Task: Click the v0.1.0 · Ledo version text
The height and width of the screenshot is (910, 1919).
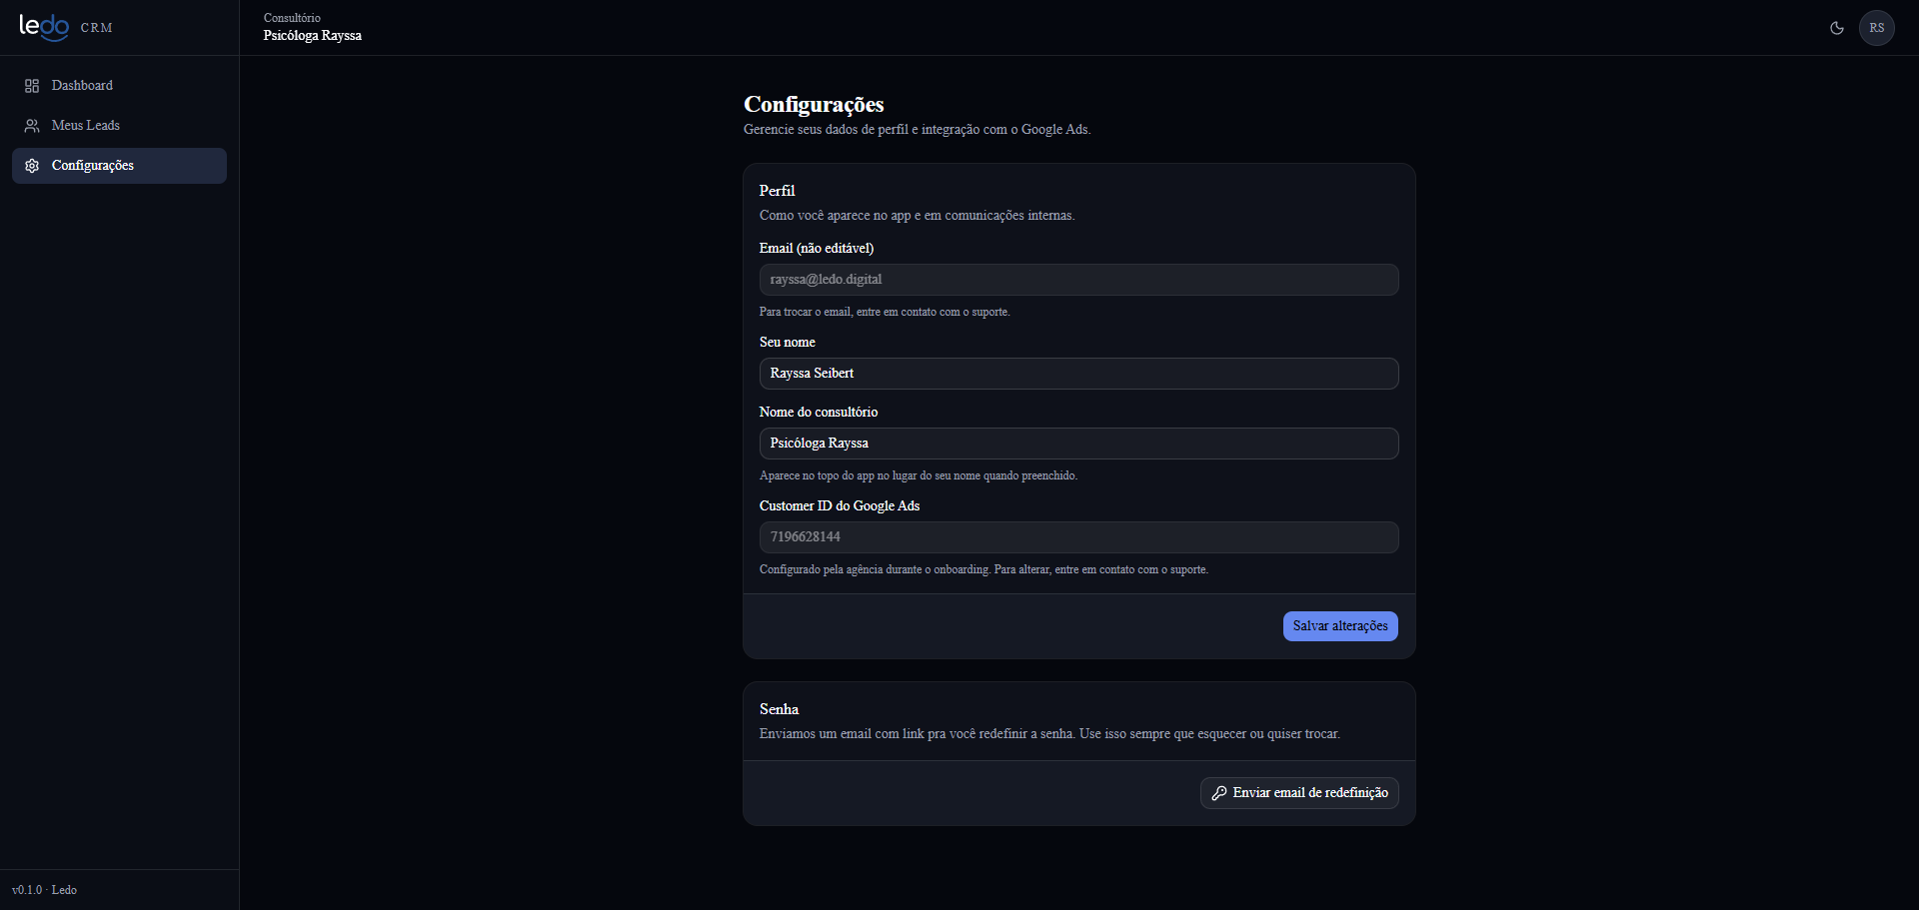Action: pos(44,890)
